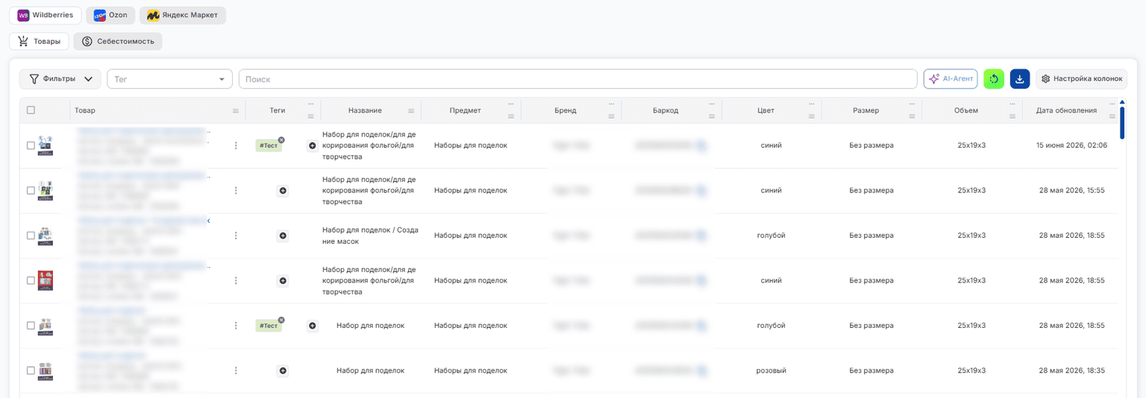Click the blue download icon button
Image resolution: width=1146 pixels, height=398 pixels.
click(1020, 79)
